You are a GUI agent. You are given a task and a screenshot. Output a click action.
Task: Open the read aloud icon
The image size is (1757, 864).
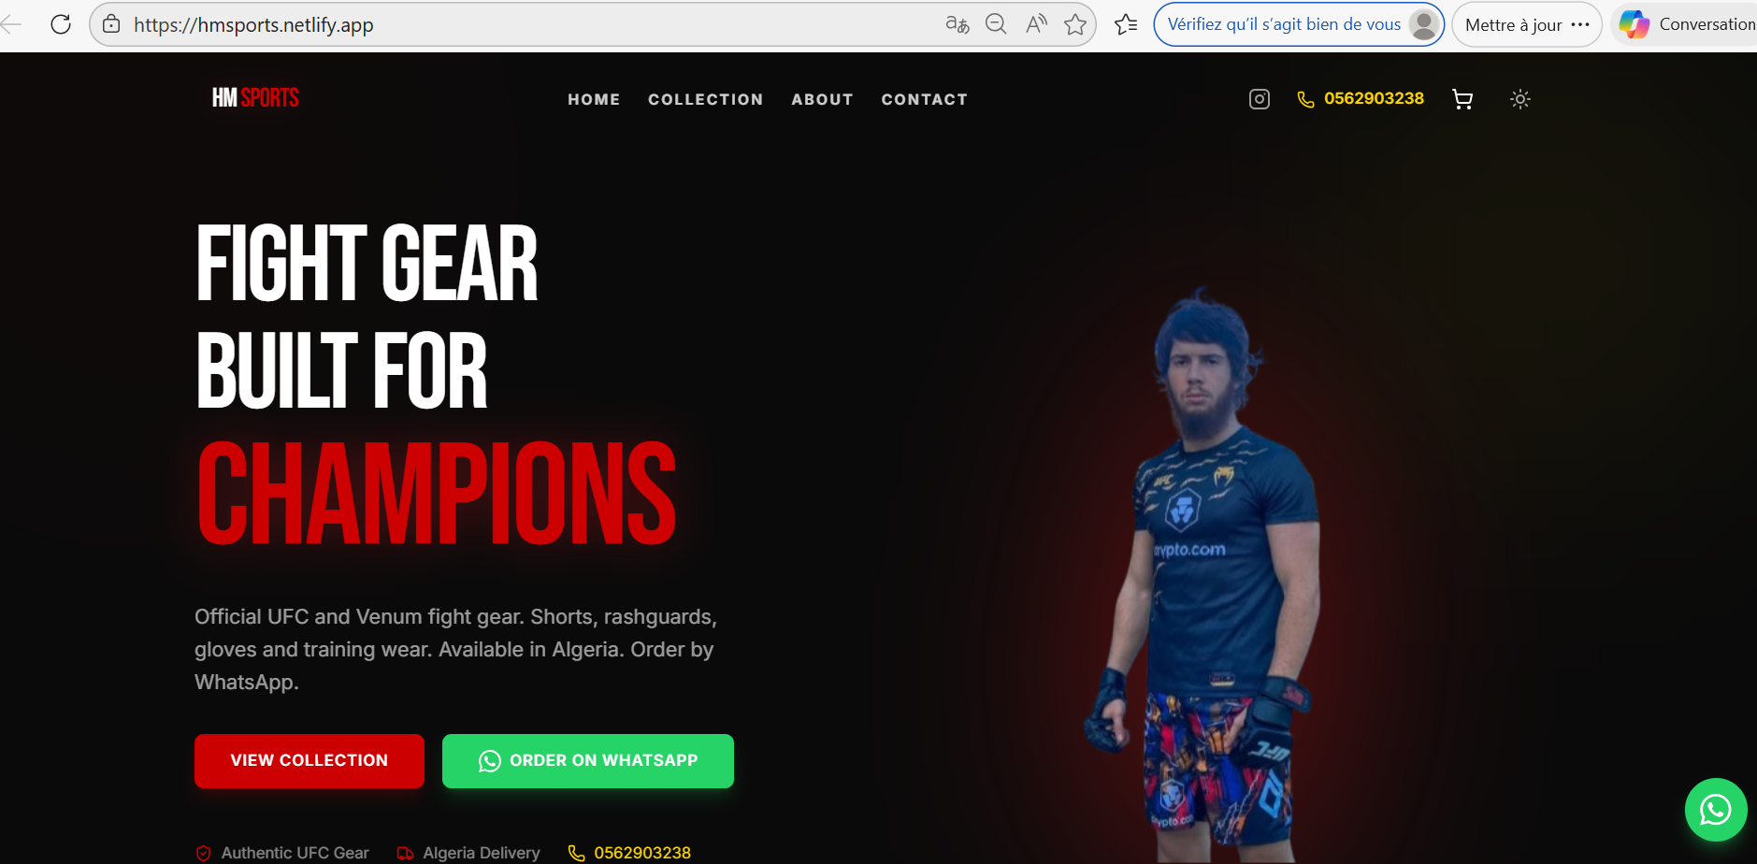(1036, 24)
